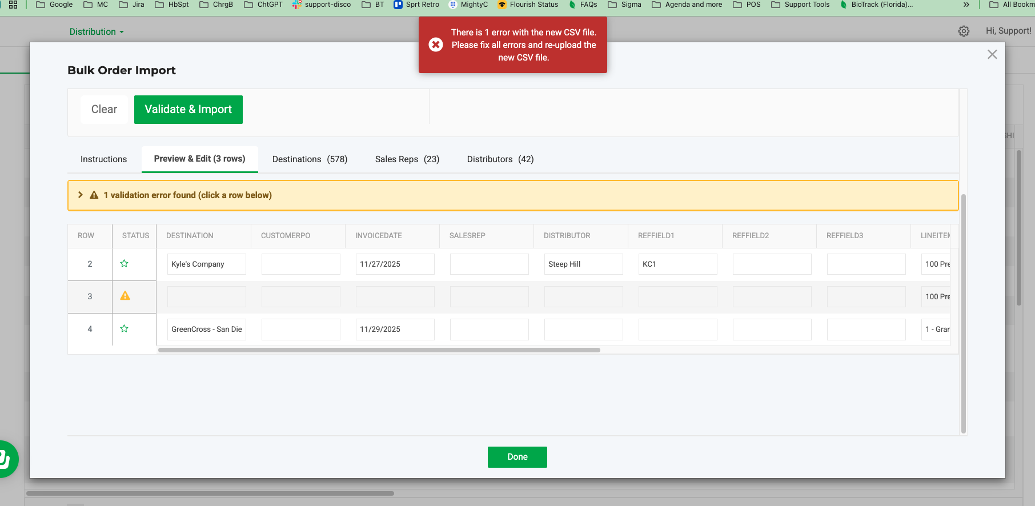Open the chat widget icon
The image size is (1035, 506).
[x=5, y=459]
